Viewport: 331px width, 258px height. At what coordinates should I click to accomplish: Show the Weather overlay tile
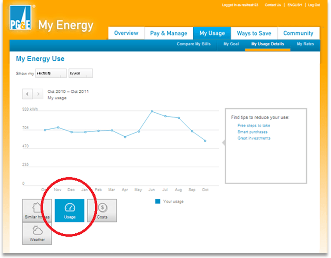pyautogui.click(x=37, y=233)
